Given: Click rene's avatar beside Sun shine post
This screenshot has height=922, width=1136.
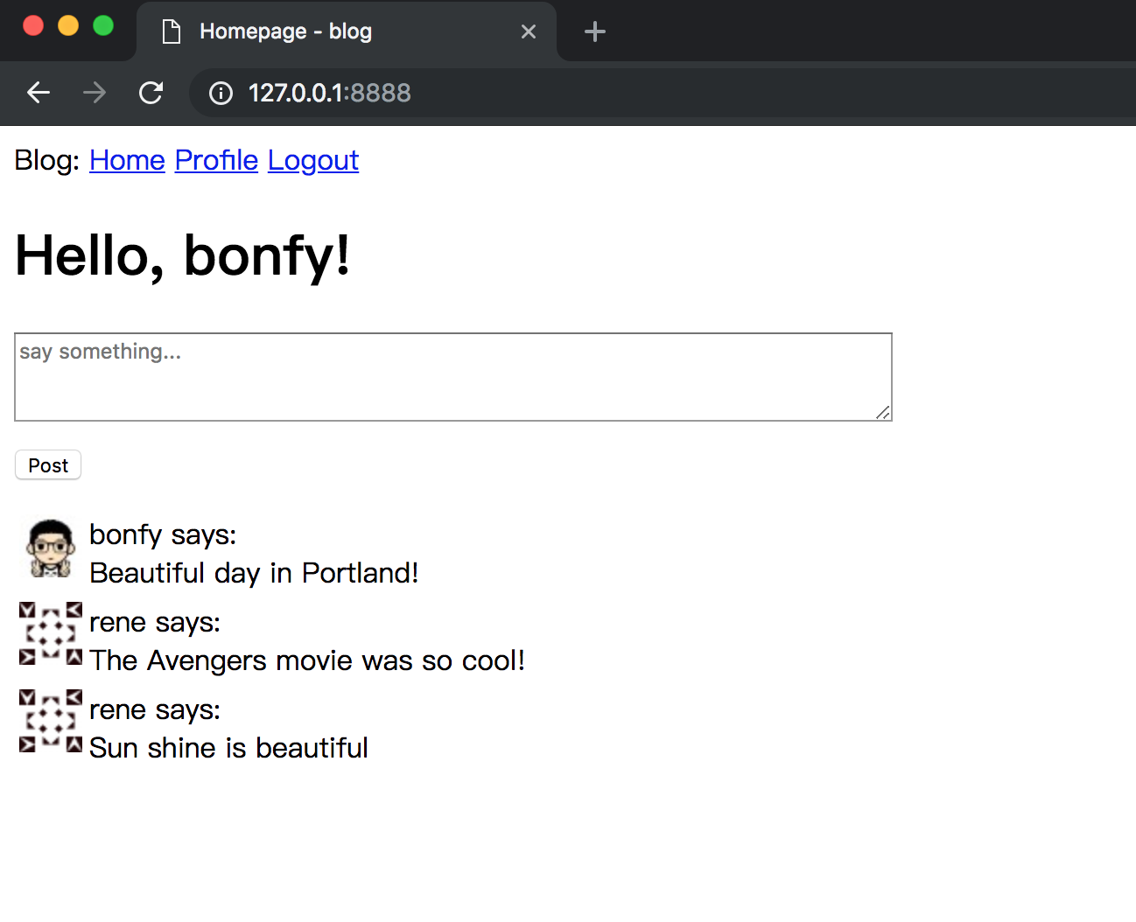Looking at the screenshot, I should pyautogui.click(x=51, y=721).
